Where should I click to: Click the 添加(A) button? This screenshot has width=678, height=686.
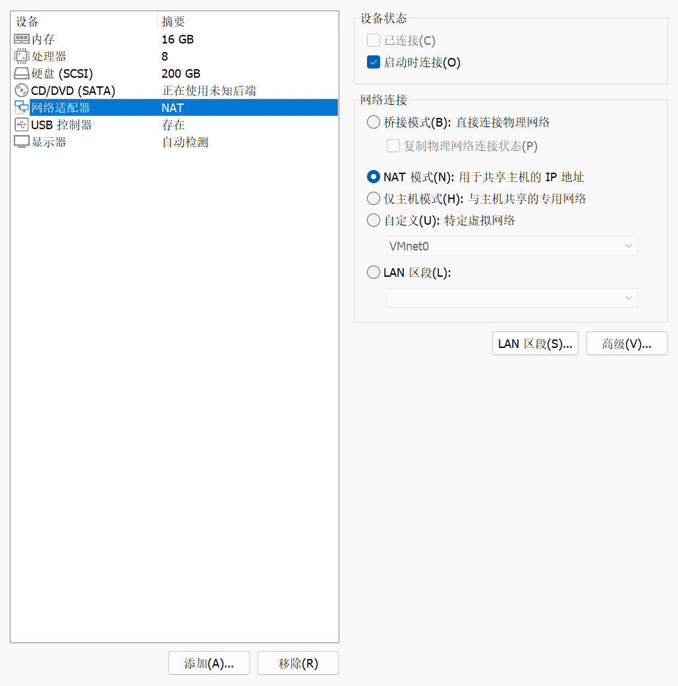(x=209, y=663)
